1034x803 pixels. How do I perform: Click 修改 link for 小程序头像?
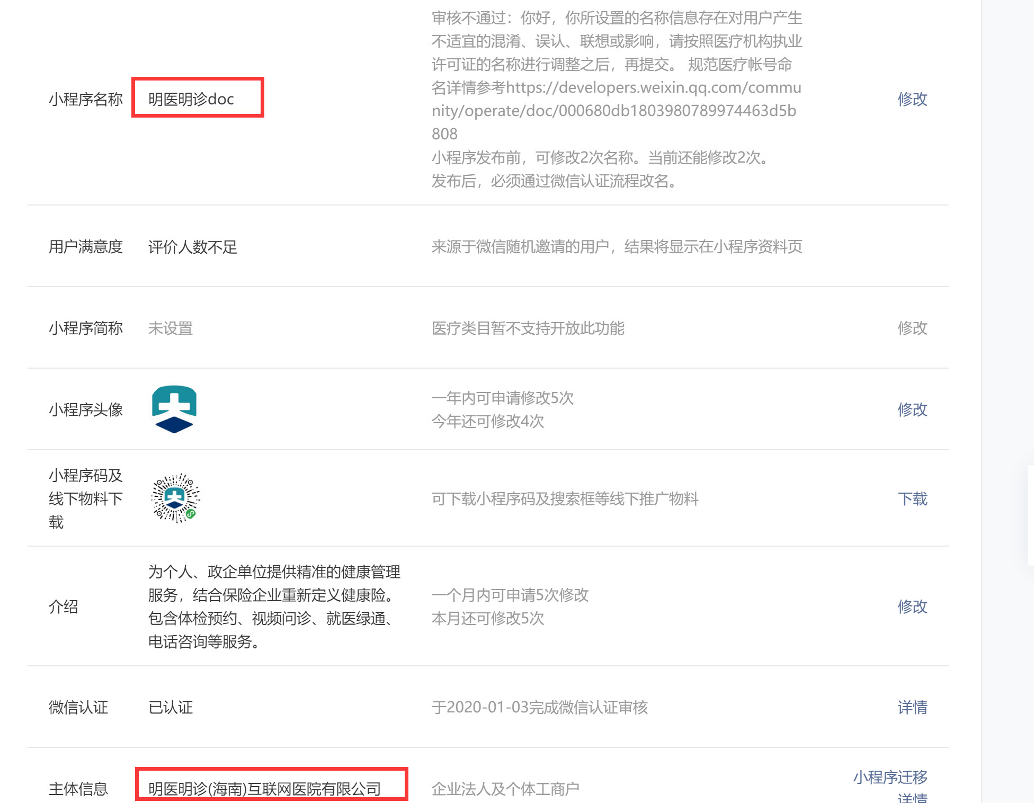click(x=912, y=409)
